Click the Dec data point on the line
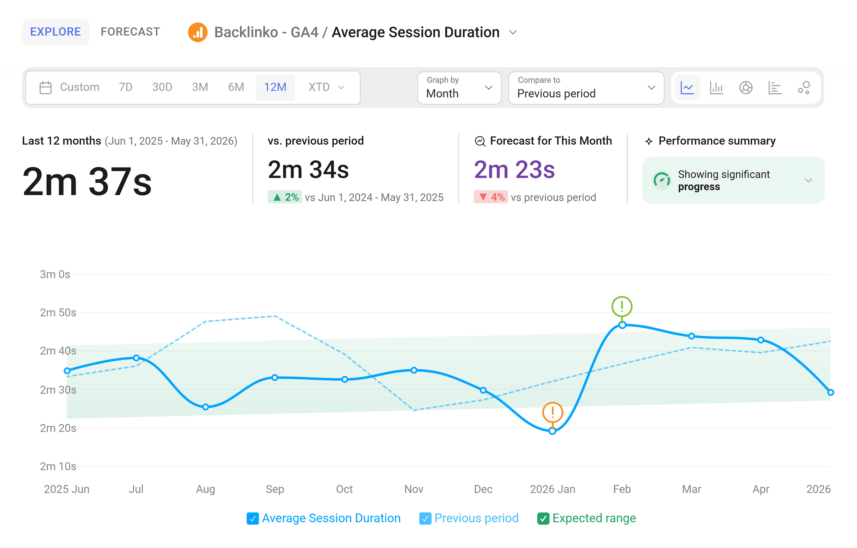This screenshot has height=548, width=857. [x=483, y=390]
